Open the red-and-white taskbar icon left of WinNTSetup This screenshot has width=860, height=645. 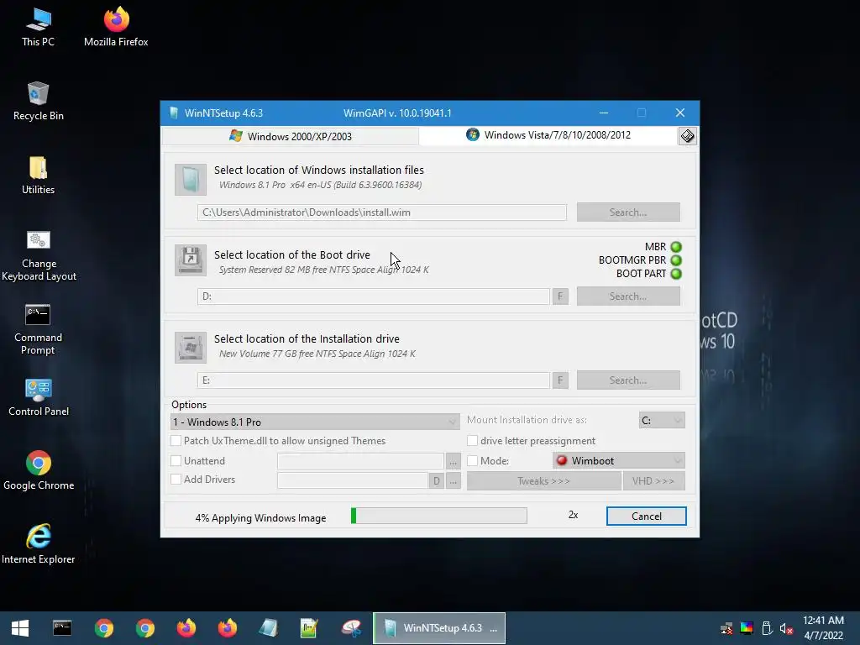pyautogui.click(x=351, y=628)
